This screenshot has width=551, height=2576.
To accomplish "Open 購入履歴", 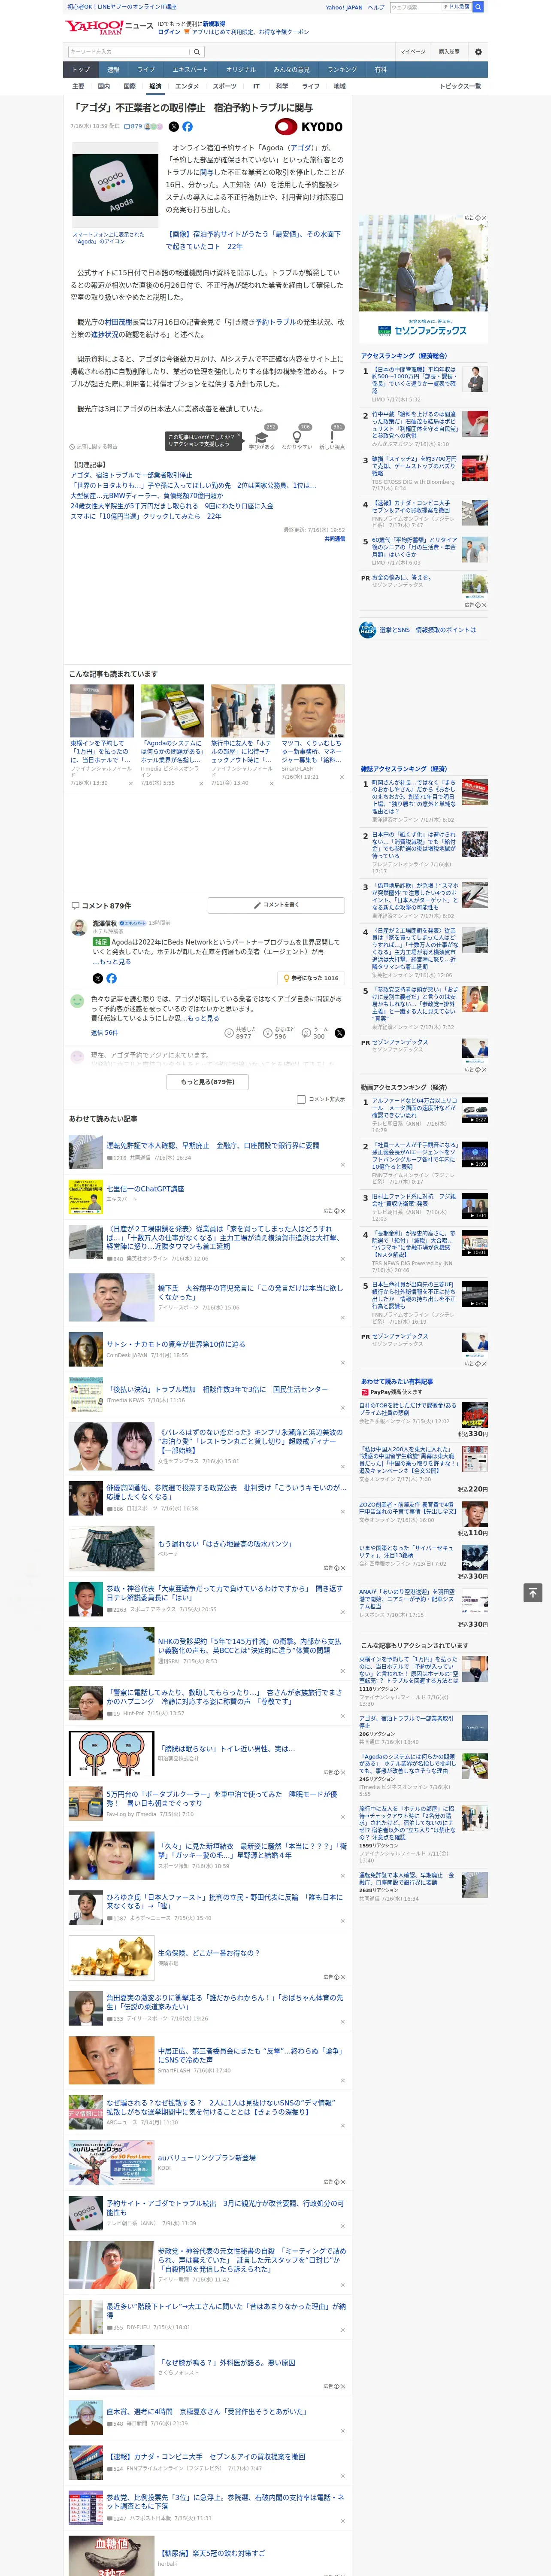I will [x=449, y=52].
